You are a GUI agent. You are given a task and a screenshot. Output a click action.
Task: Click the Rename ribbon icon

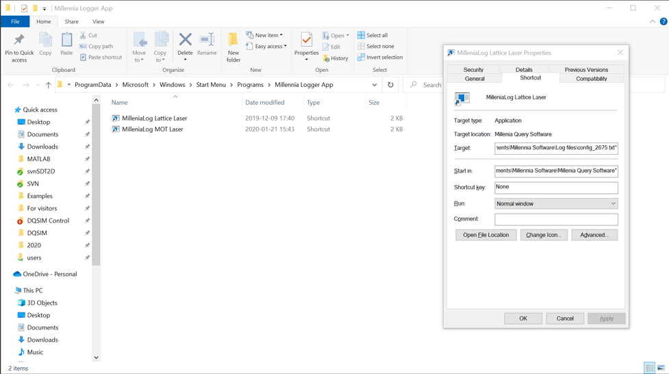tap(207, 40)
